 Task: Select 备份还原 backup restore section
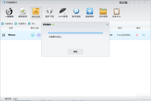(x=36, y=13)
